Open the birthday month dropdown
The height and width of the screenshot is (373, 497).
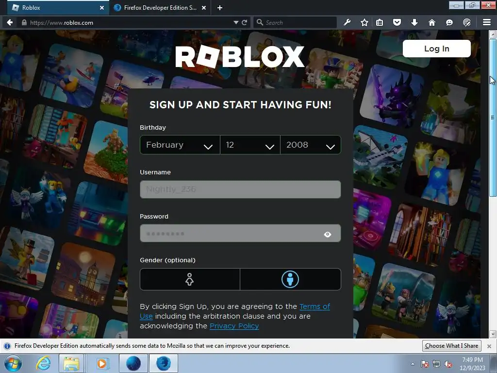point(180,145)
